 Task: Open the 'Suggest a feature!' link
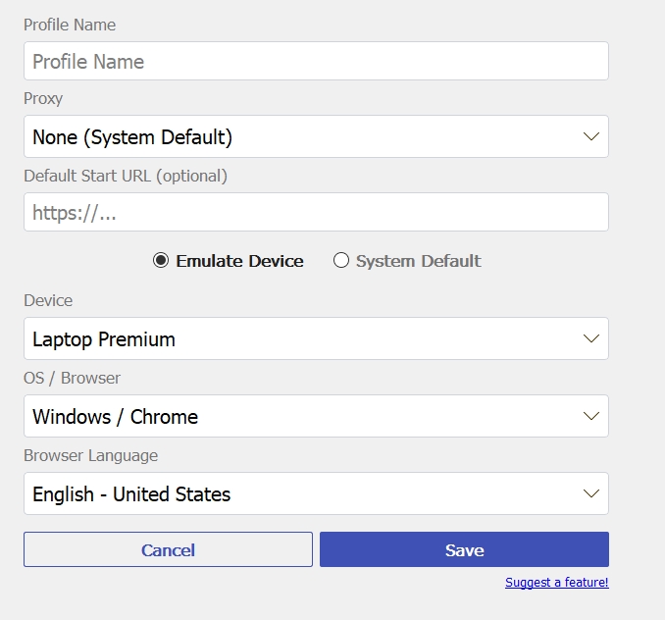[x=557, y=583]
